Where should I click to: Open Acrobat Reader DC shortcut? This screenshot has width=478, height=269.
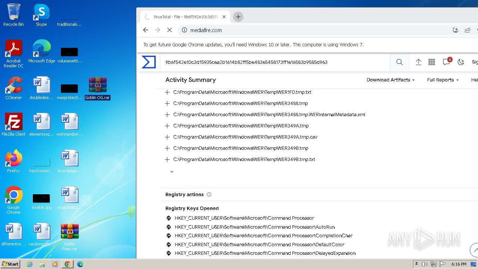tap(13, 54)
